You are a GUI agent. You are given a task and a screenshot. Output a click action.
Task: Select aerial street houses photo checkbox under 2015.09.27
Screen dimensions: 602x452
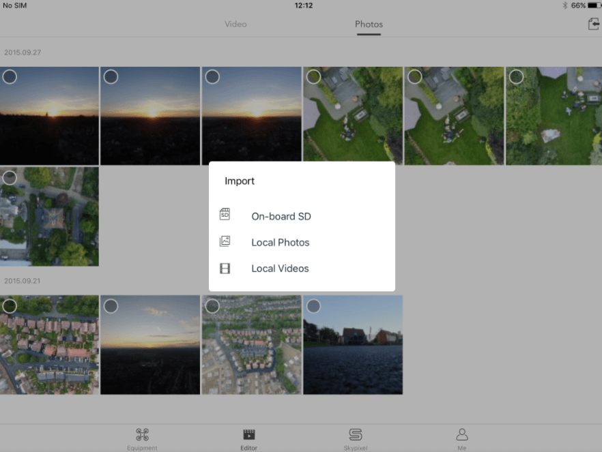(x=10, y=177)
